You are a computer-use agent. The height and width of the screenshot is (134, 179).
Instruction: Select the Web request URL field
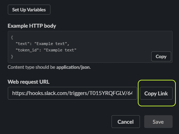point(72,93)
